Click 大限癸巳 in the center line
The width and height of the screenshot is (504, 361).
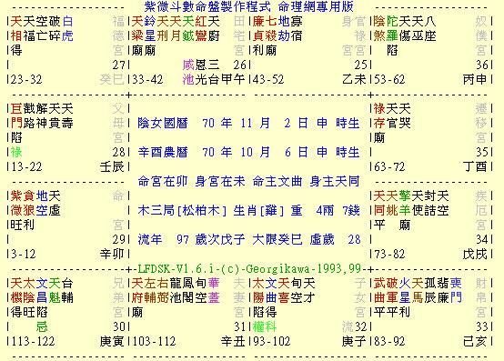click(277, 239)
